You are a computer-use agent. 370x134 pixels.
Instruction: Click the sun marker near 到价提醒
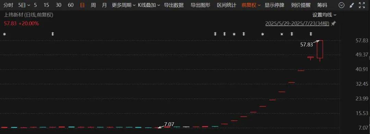282,34
